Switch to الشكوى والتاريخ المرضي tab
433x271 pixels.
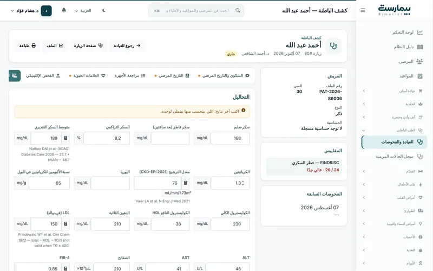click(224, 75)
